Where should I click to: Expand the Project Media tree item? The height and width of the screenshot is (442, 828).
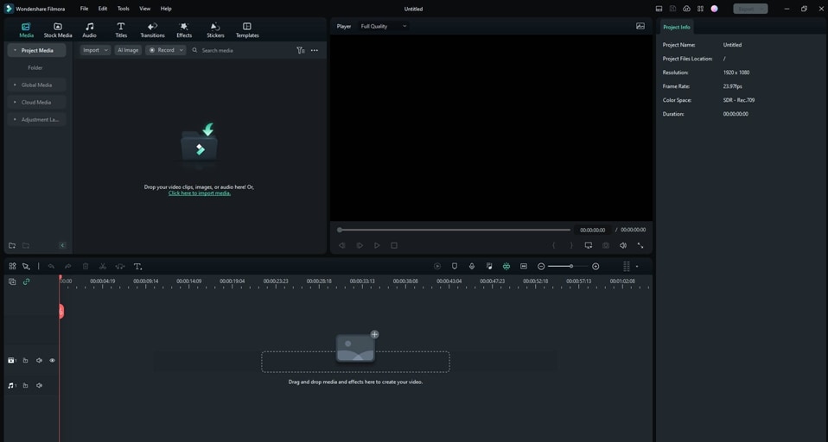15,50
